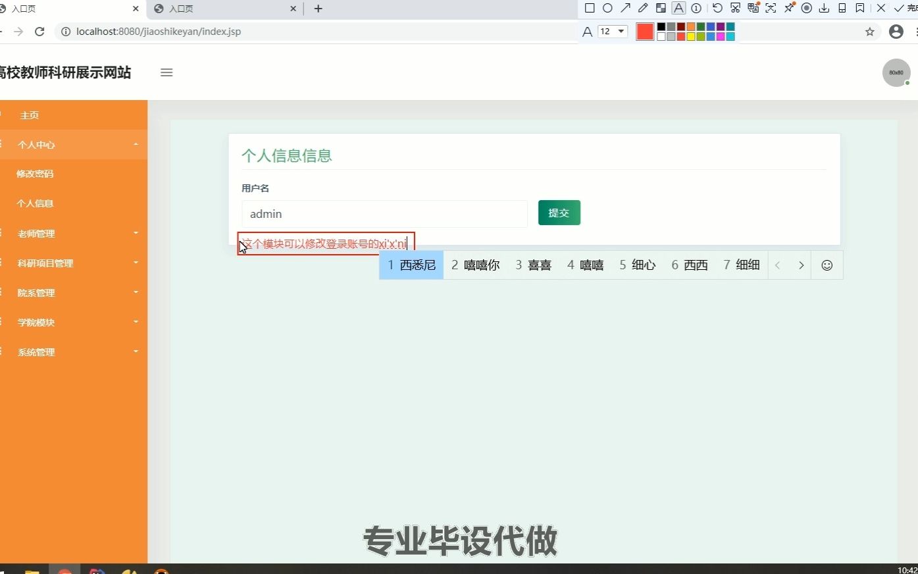Confirm screenshot with the checkmark
The width and height of the screenshot is (918, 574).
point(899,9)
